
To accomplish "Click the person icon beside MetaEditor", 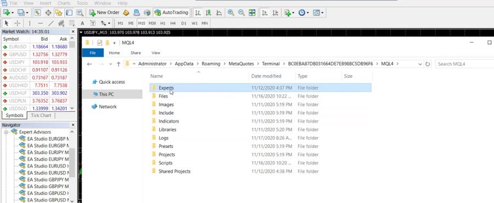I will tap(137, 13).
